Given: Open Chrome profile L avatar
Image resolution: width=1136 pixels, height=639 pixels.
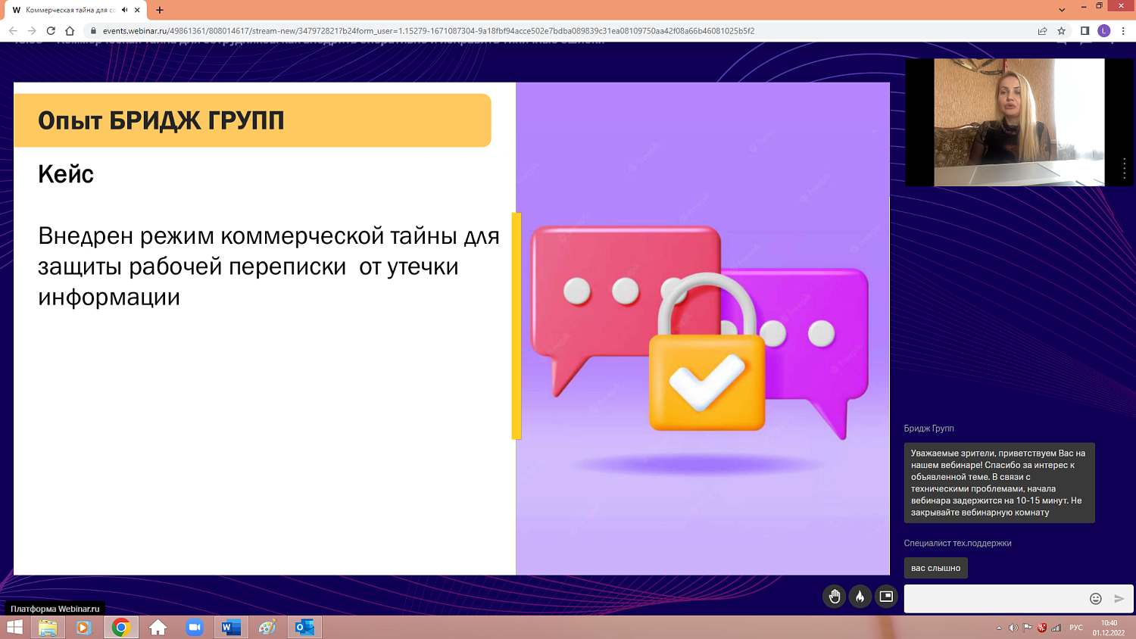Looking at the screenshot, I should pyautogui.click(x=1104, y=31).
